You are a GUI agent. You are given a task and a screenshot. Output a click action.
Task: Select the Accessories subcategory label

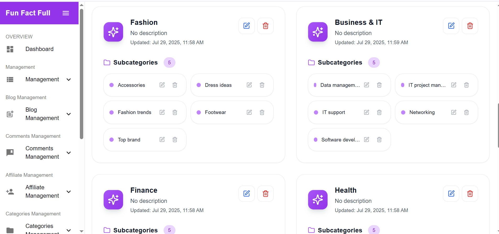131,85
